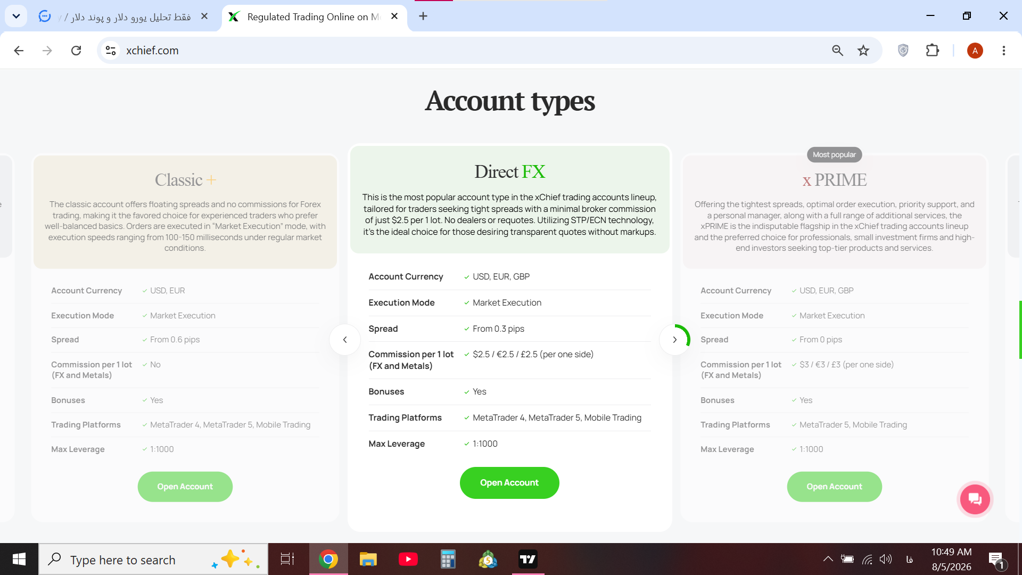Open the notification center icon
Viewport: 1022px width, 575px height.
pos(997,560)
